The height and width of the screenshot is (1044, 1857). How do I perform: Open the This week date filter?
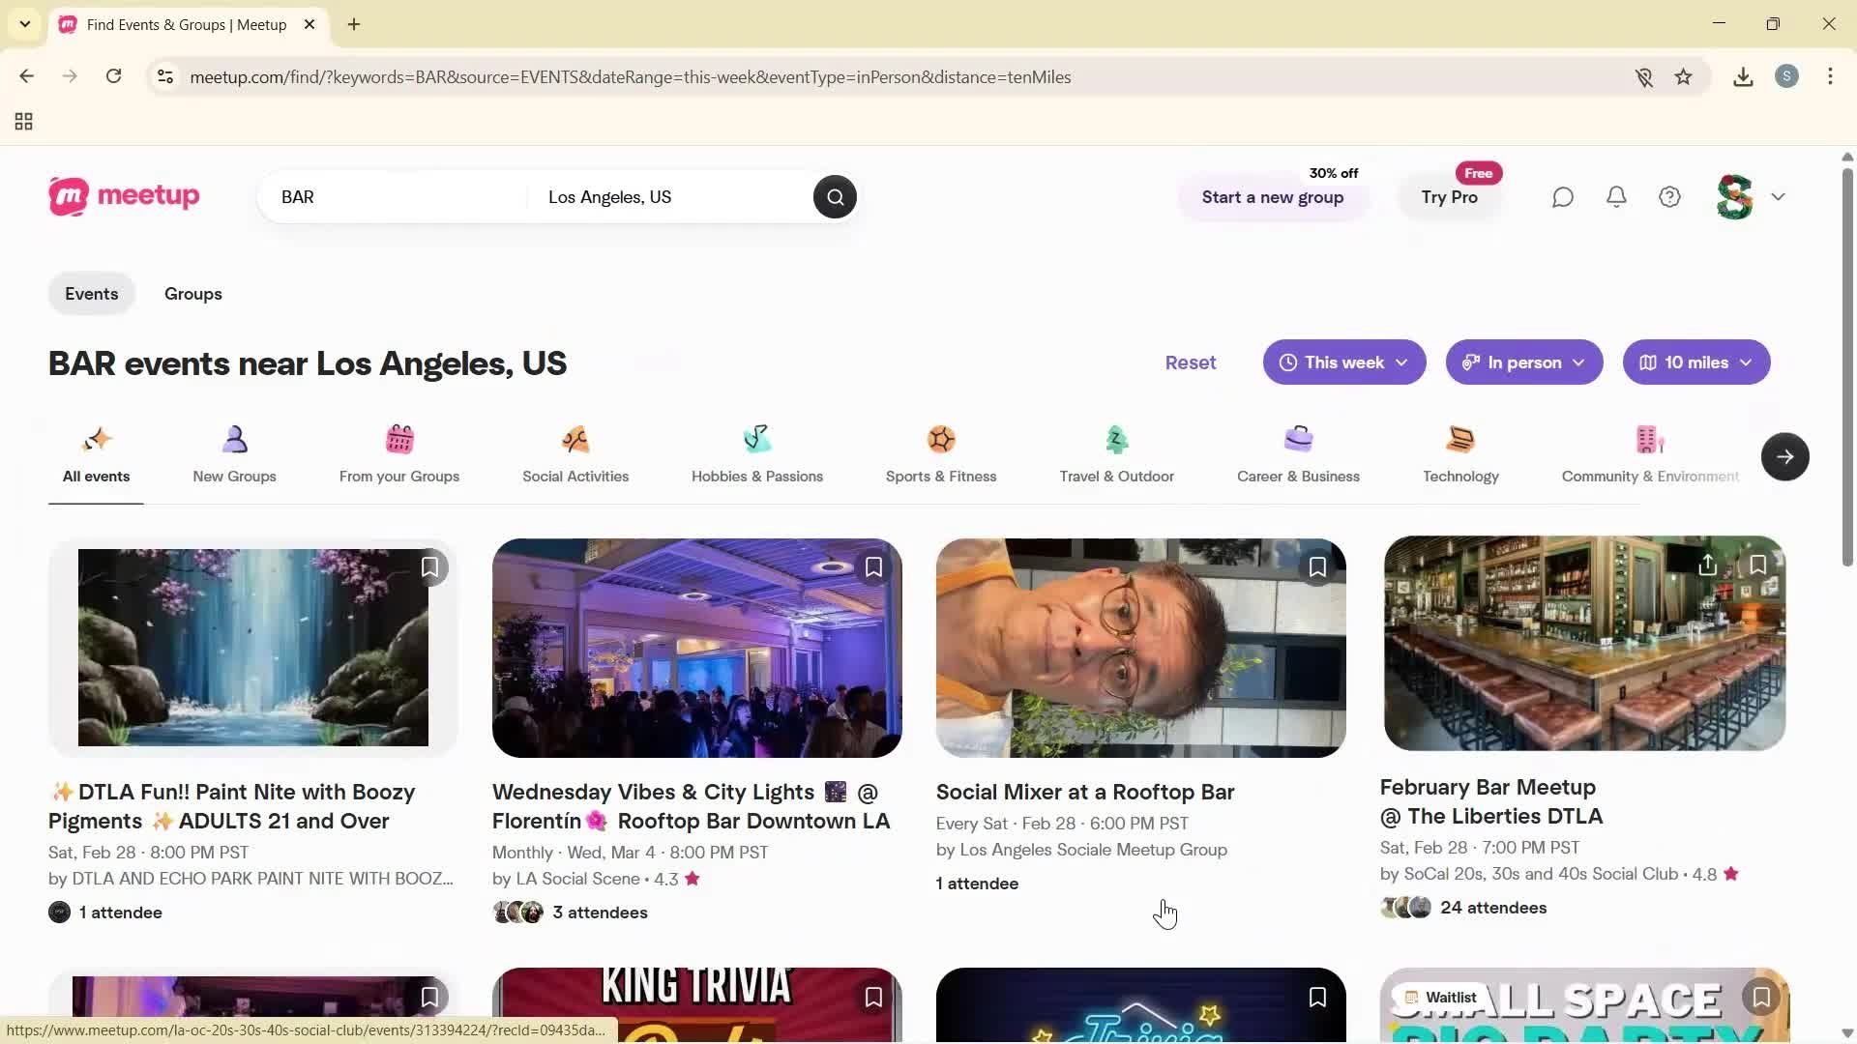pos(1343,362)
